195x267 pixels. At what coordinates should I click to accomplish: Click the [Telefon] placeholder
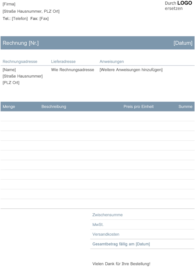pos(20,19)
